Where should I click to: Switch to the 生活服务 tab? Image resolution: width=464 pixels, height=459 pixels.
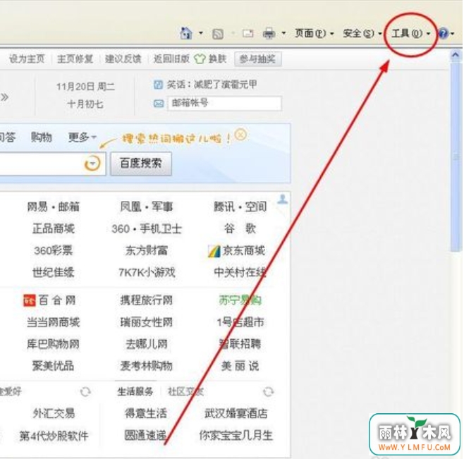[135, 391]
